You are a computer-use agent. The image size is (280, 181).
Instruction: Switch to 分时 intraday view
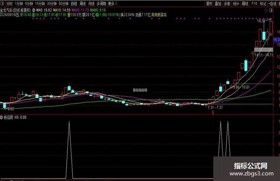click(x=9, y=4)
